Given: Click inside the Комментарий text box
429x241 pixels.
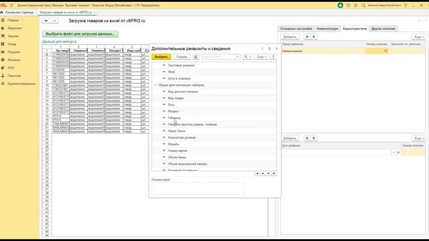Looking at the screenshot, I should 198,188.
